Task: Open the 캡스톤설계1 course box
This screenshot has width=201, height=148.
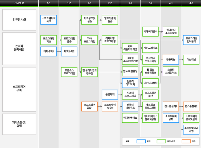Action: (x=171, y=106)
